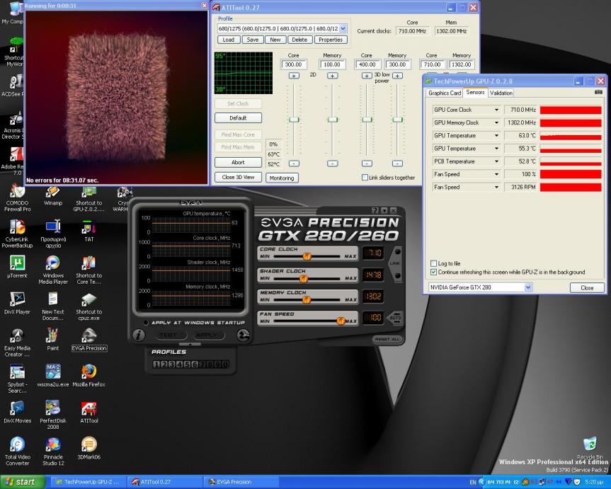Select the Easy Media Creator icon
Viewport: 611px width, 489px height.
coord(17,342)
